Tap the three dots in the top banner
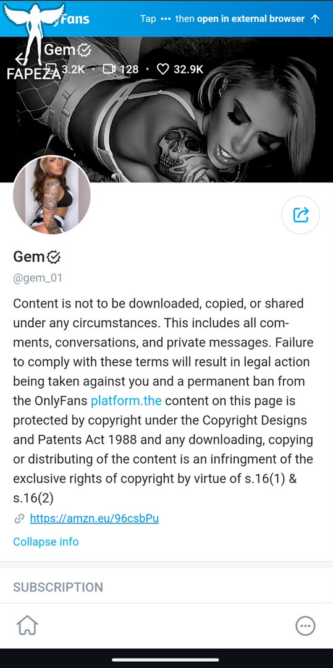 click(x=166, y=19)
